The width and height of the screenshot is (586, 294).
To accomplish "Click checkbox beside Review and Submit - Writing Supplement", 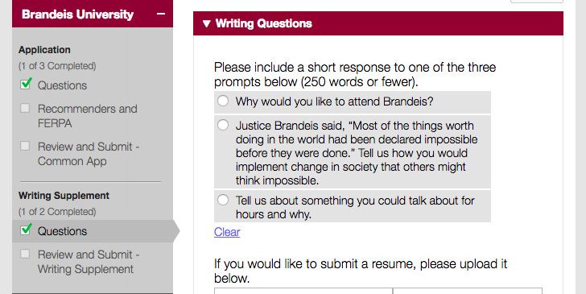I will click(25, 254).
